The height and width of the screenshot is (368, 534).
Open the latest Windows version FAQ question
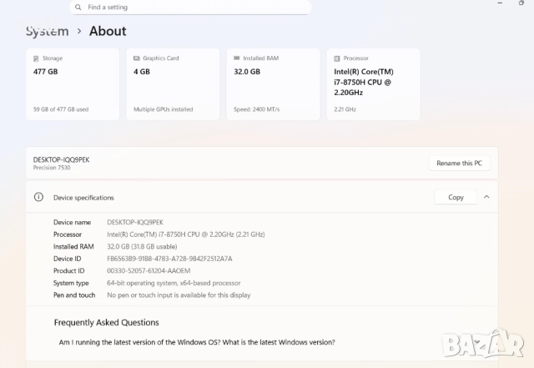197,342
